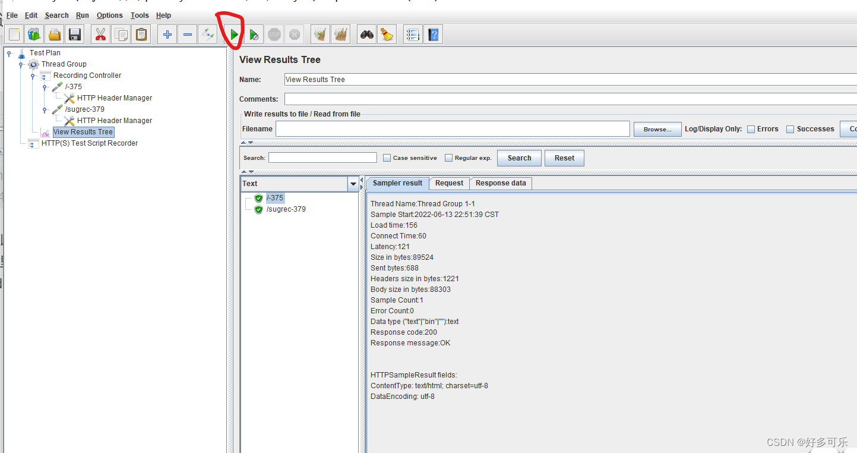857x453 pixels.
Task: Create a new test plan with the New icon
Action: coord(15,34)
